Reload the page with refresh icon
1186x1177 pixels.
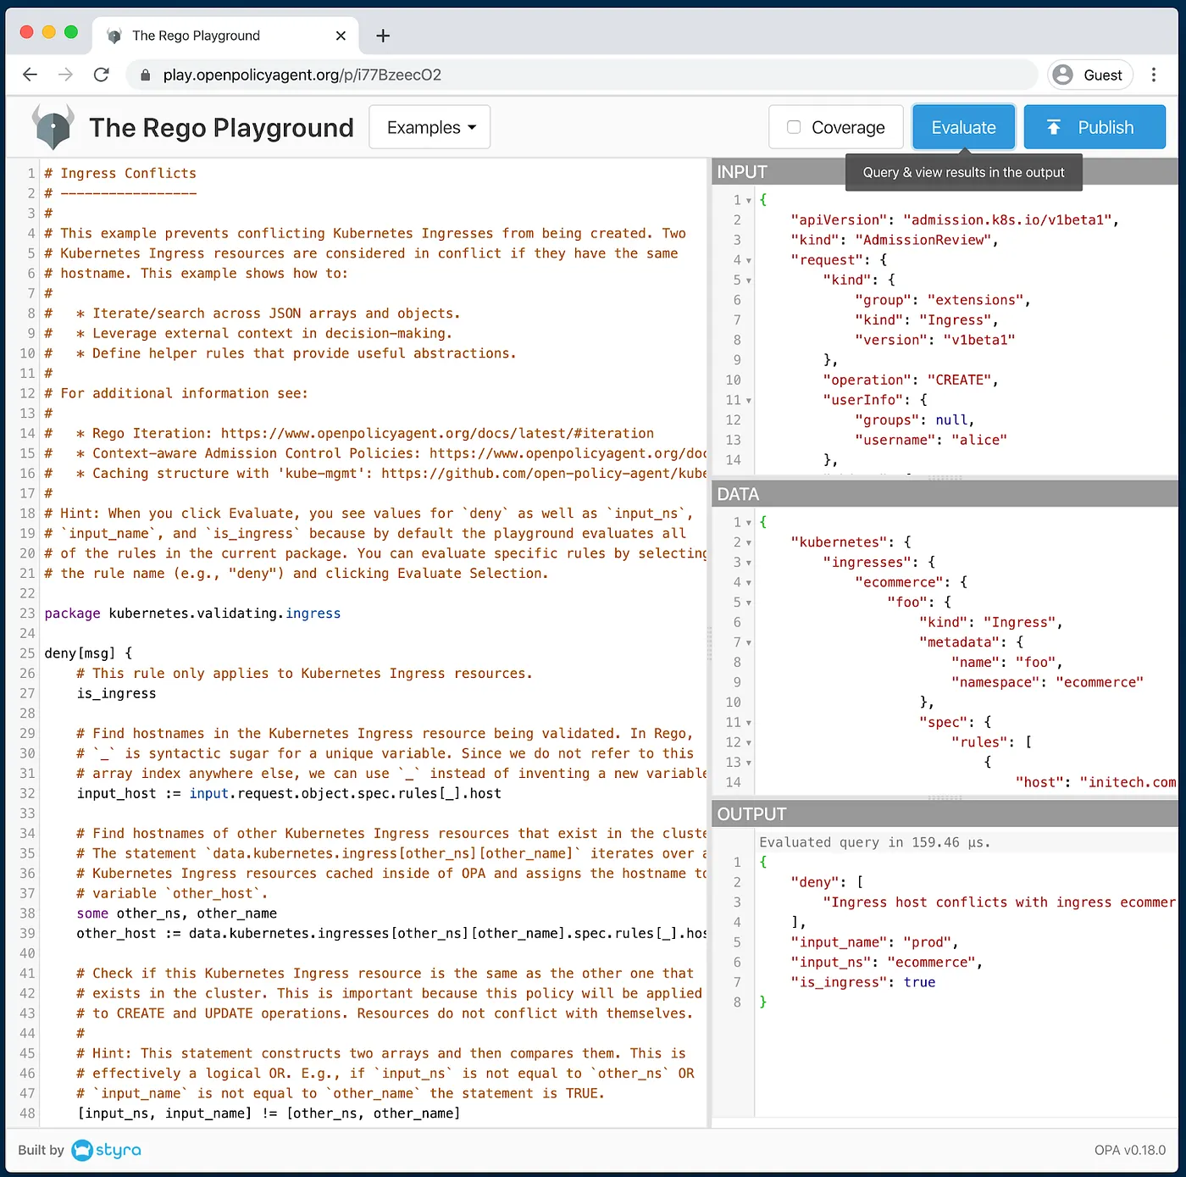click(101, 75)
